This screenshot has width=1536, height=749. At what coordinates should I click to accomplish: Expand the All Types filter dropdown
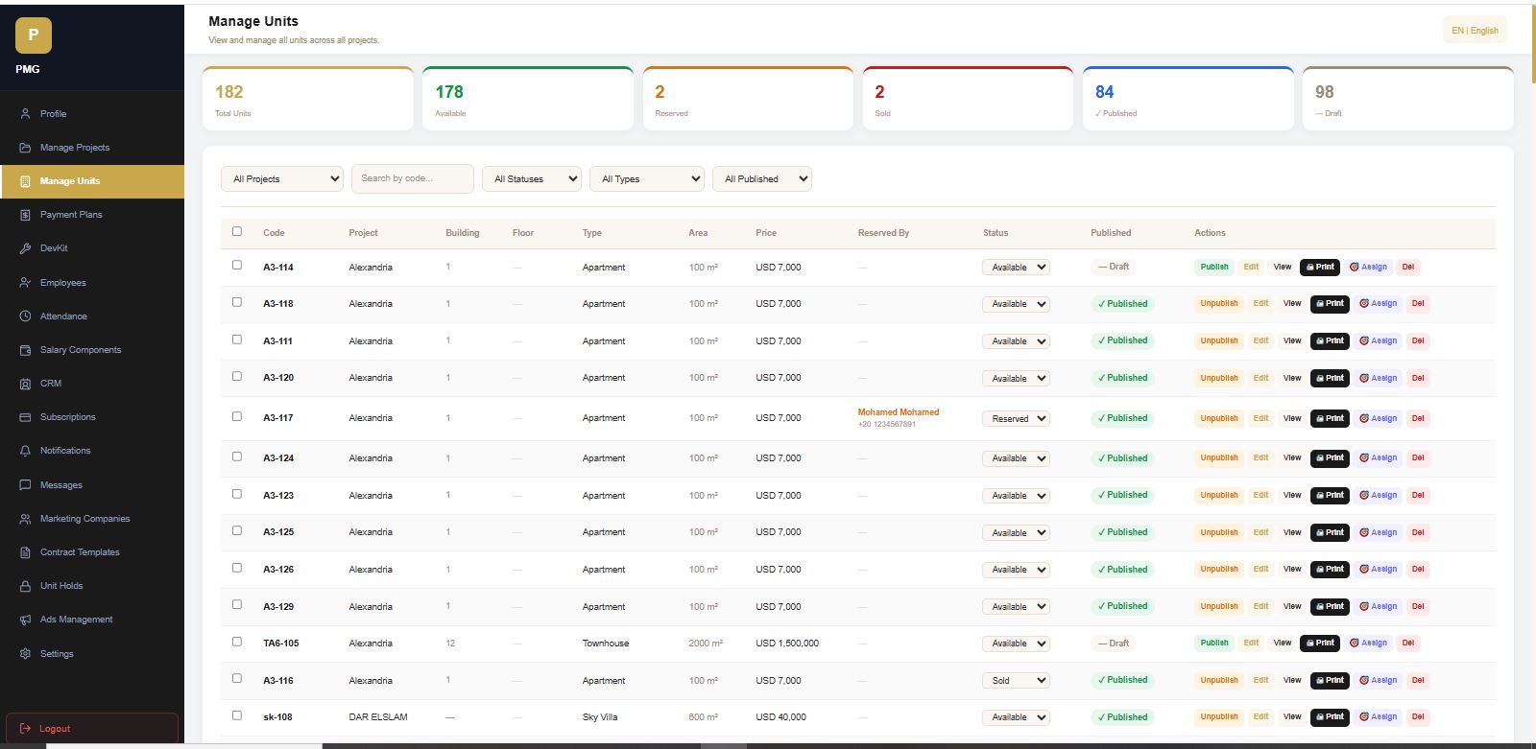(x=647, y=178)
